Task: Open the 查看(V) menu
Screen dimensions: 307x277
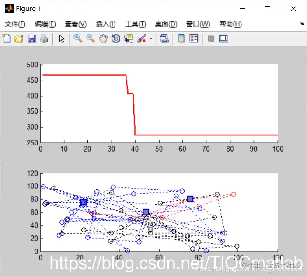Action: coord(76,24)
